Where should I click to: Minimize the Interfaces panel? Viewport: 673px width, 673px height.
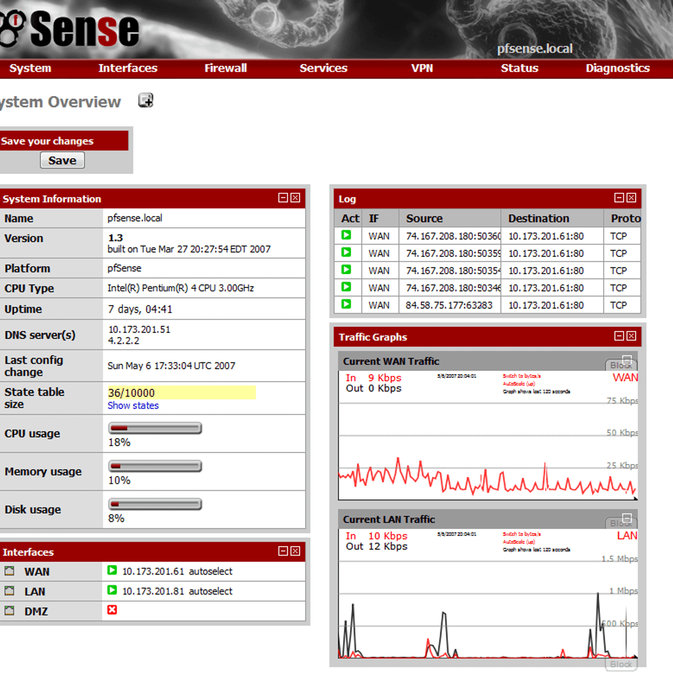tap(283, 551)
